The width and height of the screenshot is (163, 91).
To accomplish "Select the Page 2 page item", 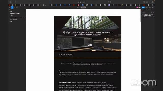I will pyautogui.click(x=11, y=15).
